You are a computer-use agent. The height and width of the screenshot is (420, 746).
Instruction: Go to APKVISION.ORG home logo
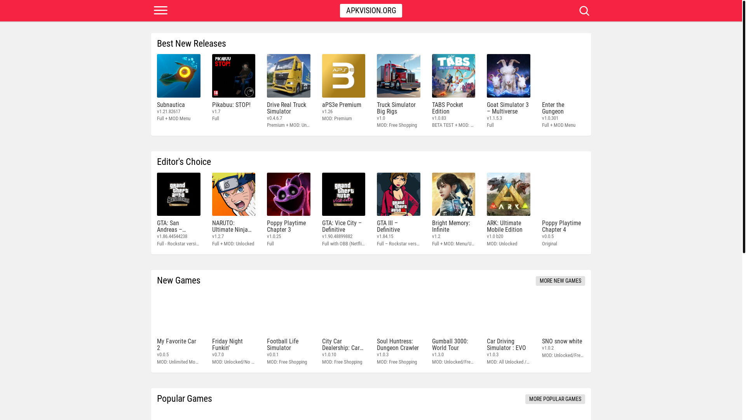click(371, 10)
